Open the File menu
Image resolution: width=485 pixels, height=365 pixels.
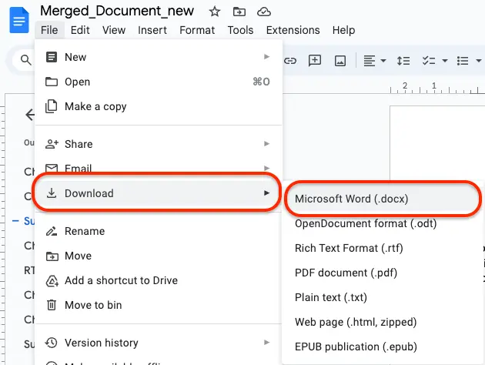(49, 30)
